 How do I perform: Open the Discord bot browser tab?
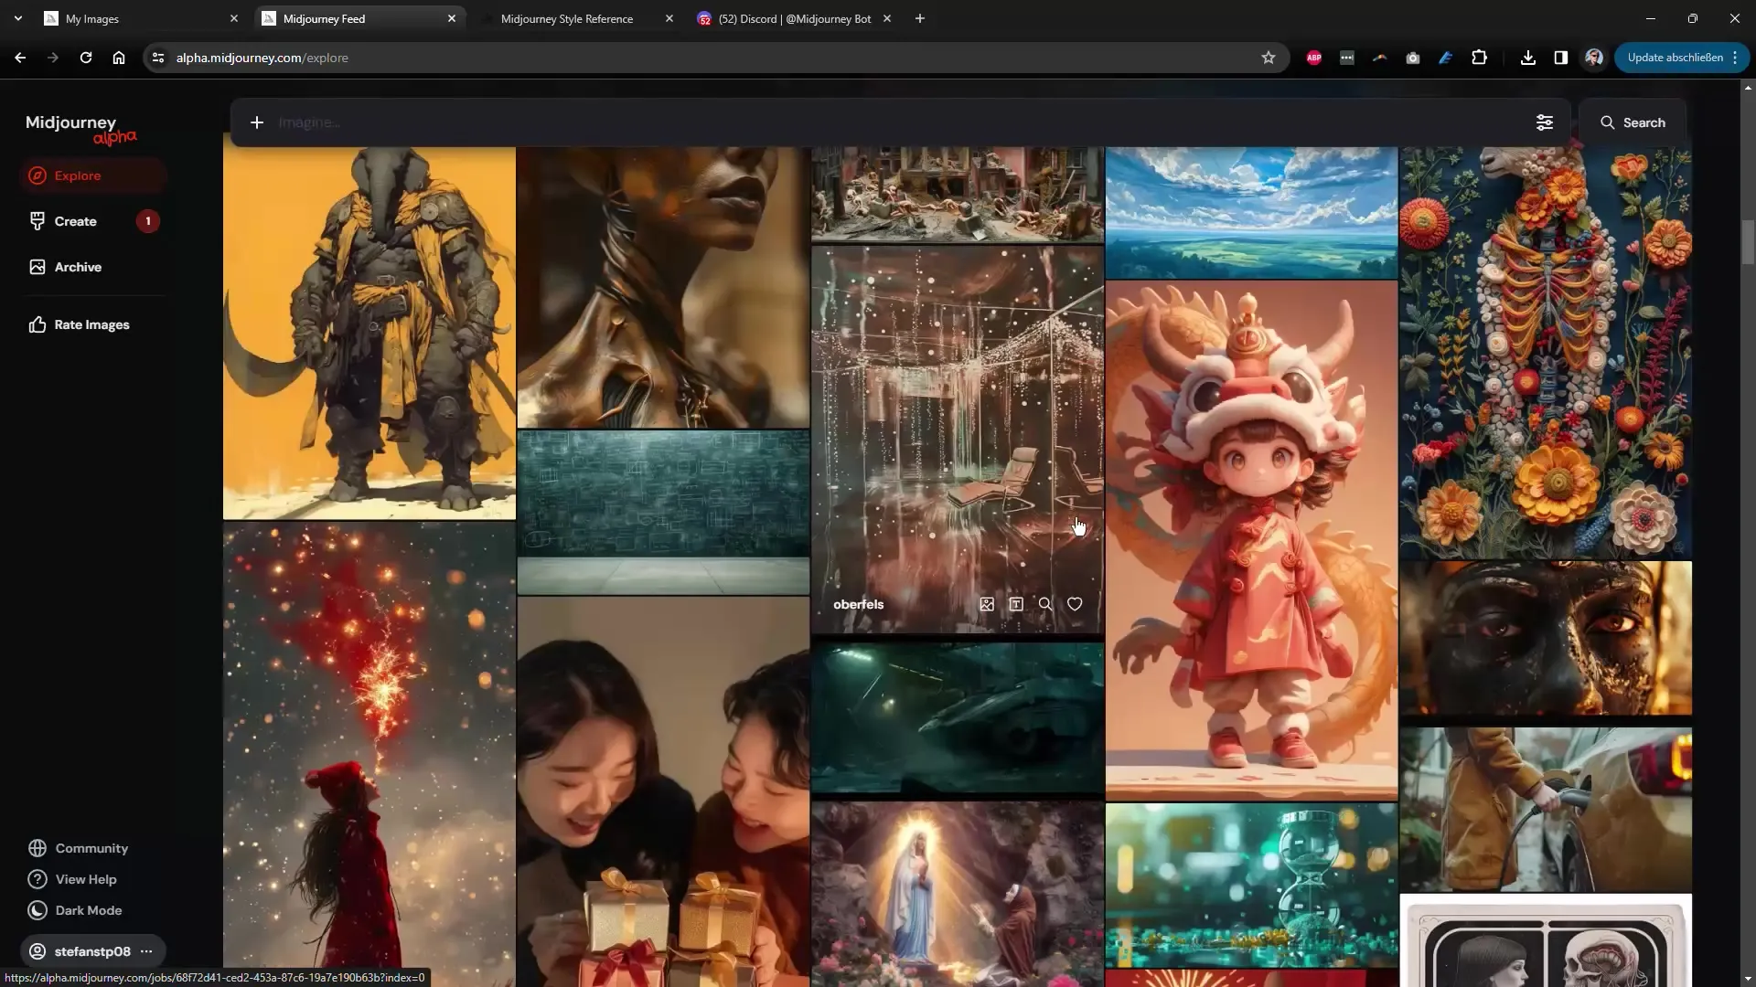click(x=794, y=18)
